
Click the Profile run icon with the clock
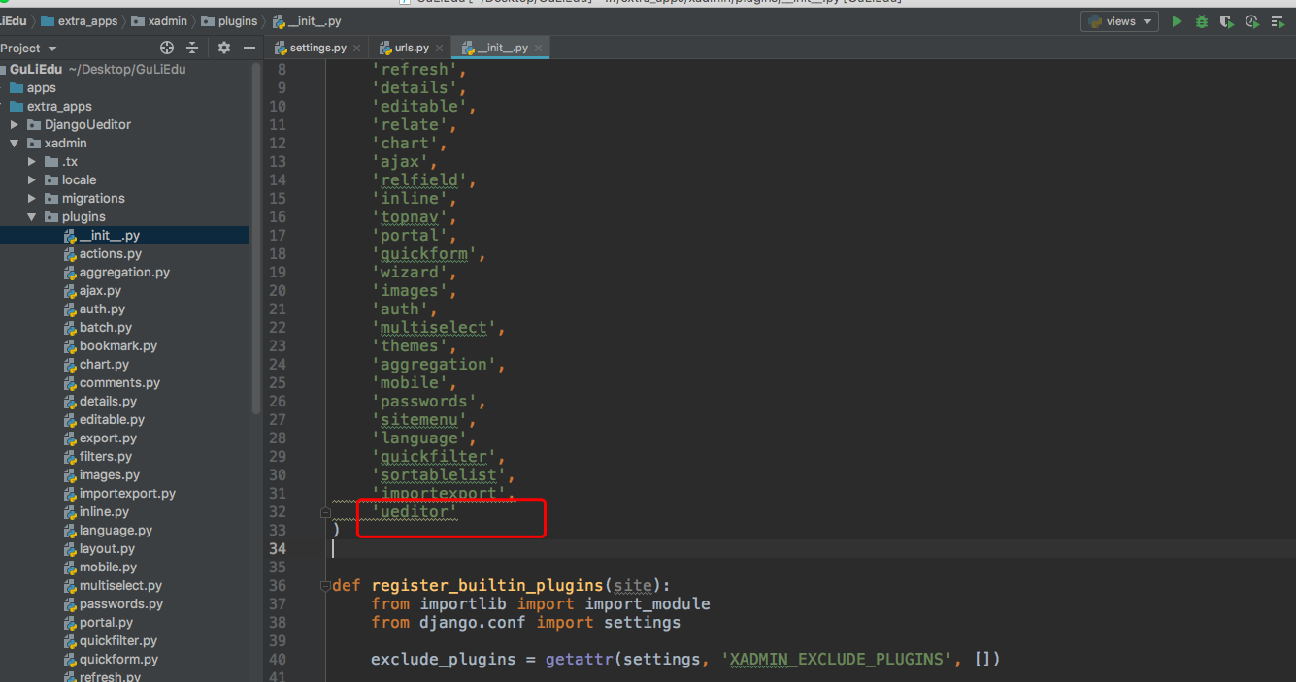click(1252, 21)
